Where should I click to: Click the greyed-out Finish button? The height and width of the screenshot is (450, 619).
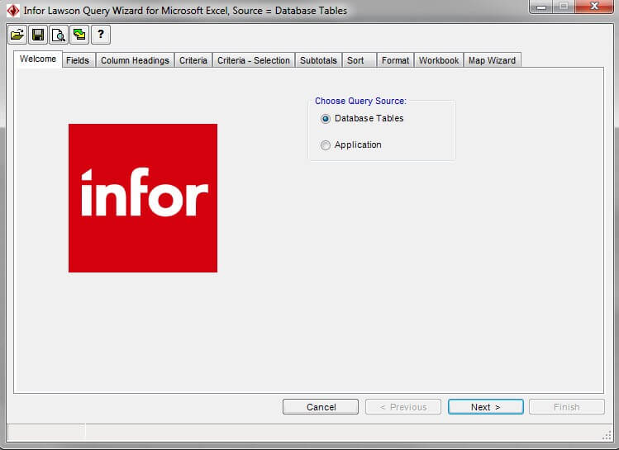click(x=566, y=407)
